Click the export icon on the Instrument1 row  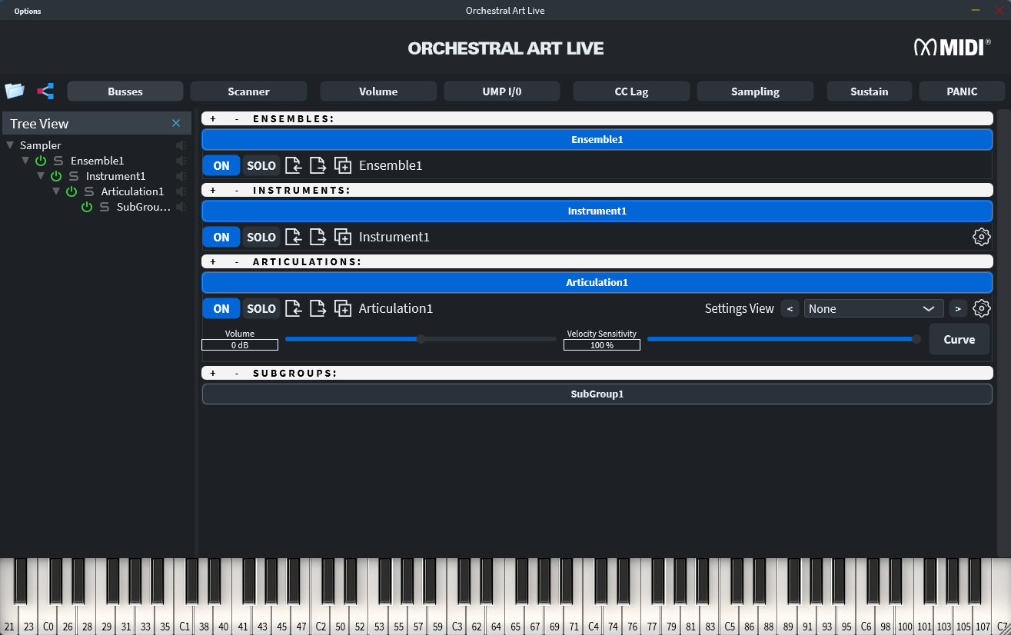point(318,236)
